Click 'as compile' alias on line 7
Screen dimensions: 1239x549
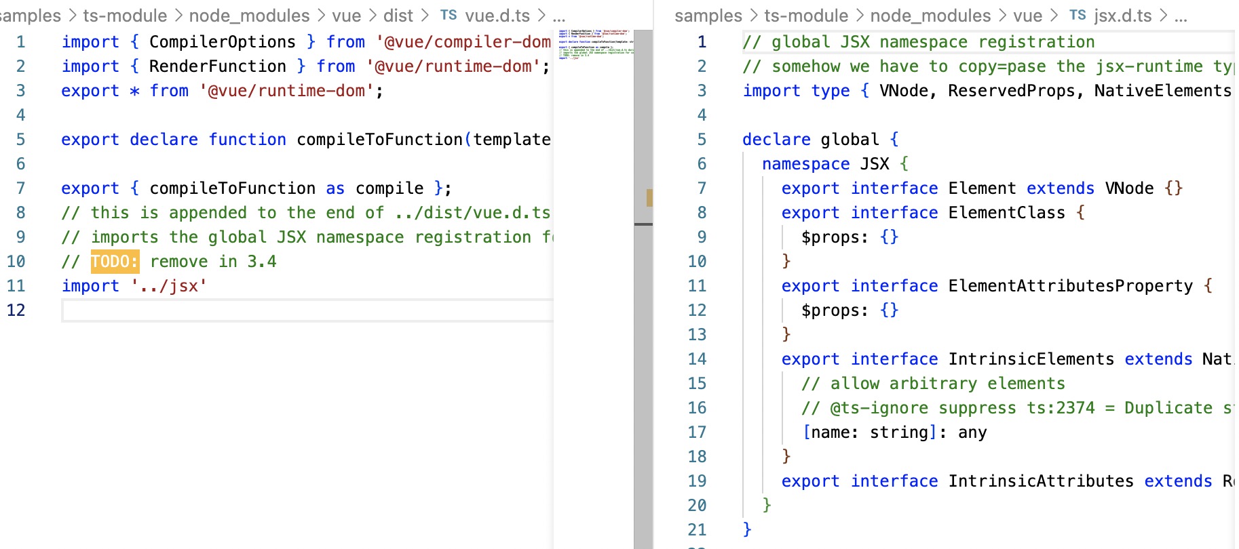[375, 188]
